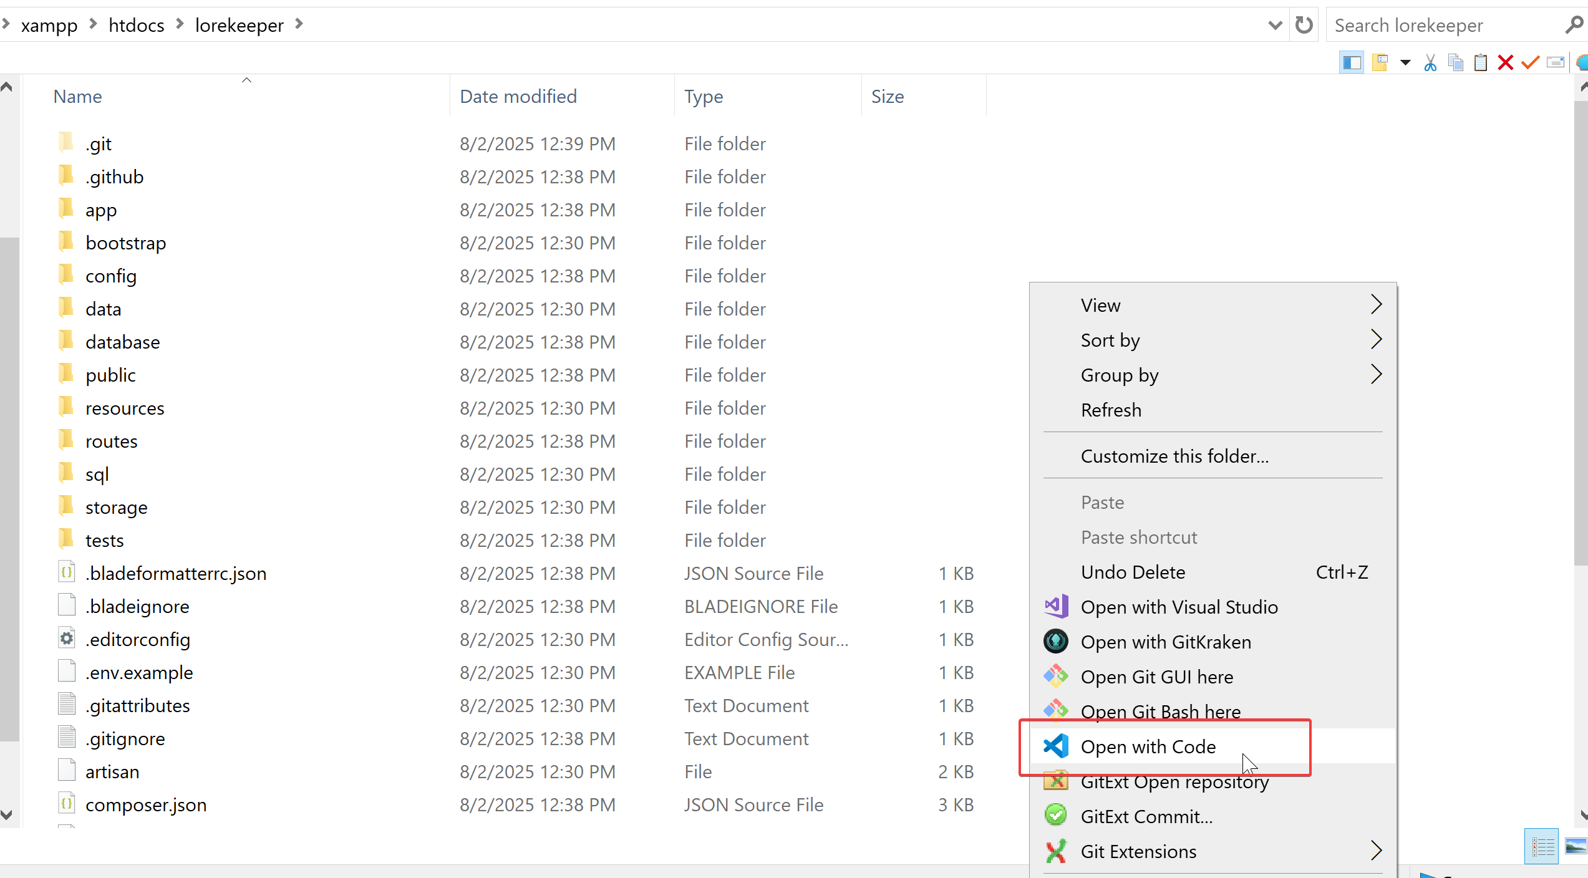Expand the folder options dropdown arrow

click(x=1405, y=62)
